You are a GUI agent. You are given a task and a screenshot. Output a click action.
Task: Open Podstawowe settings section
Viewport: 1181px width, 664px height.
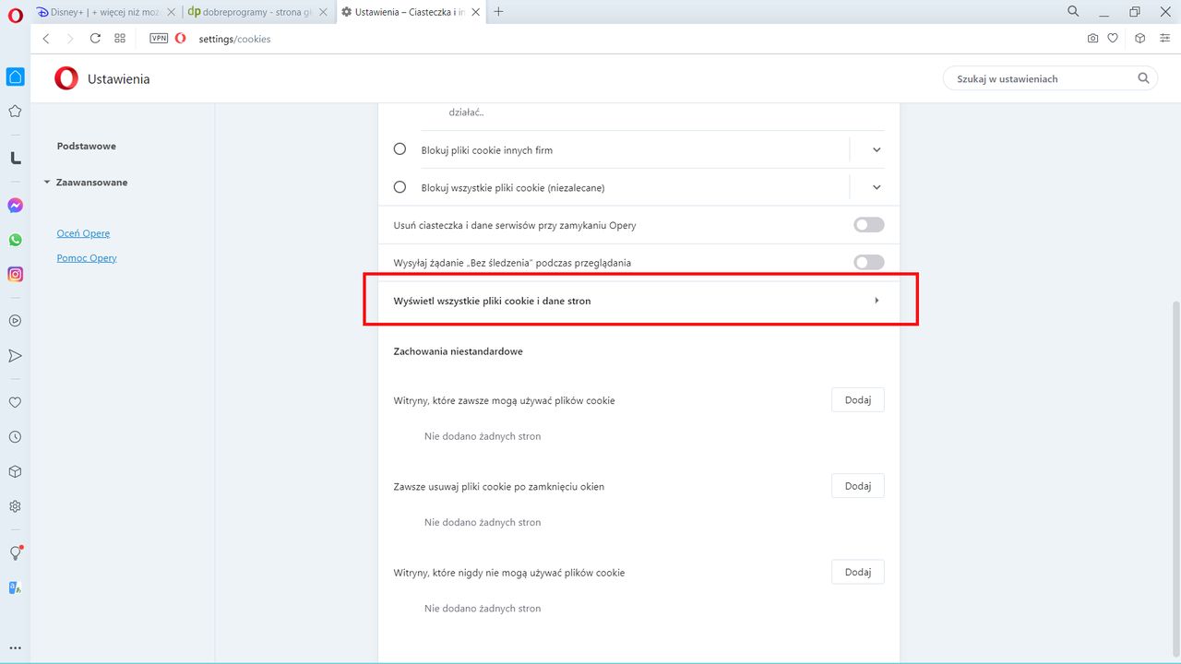pos(87,146)
